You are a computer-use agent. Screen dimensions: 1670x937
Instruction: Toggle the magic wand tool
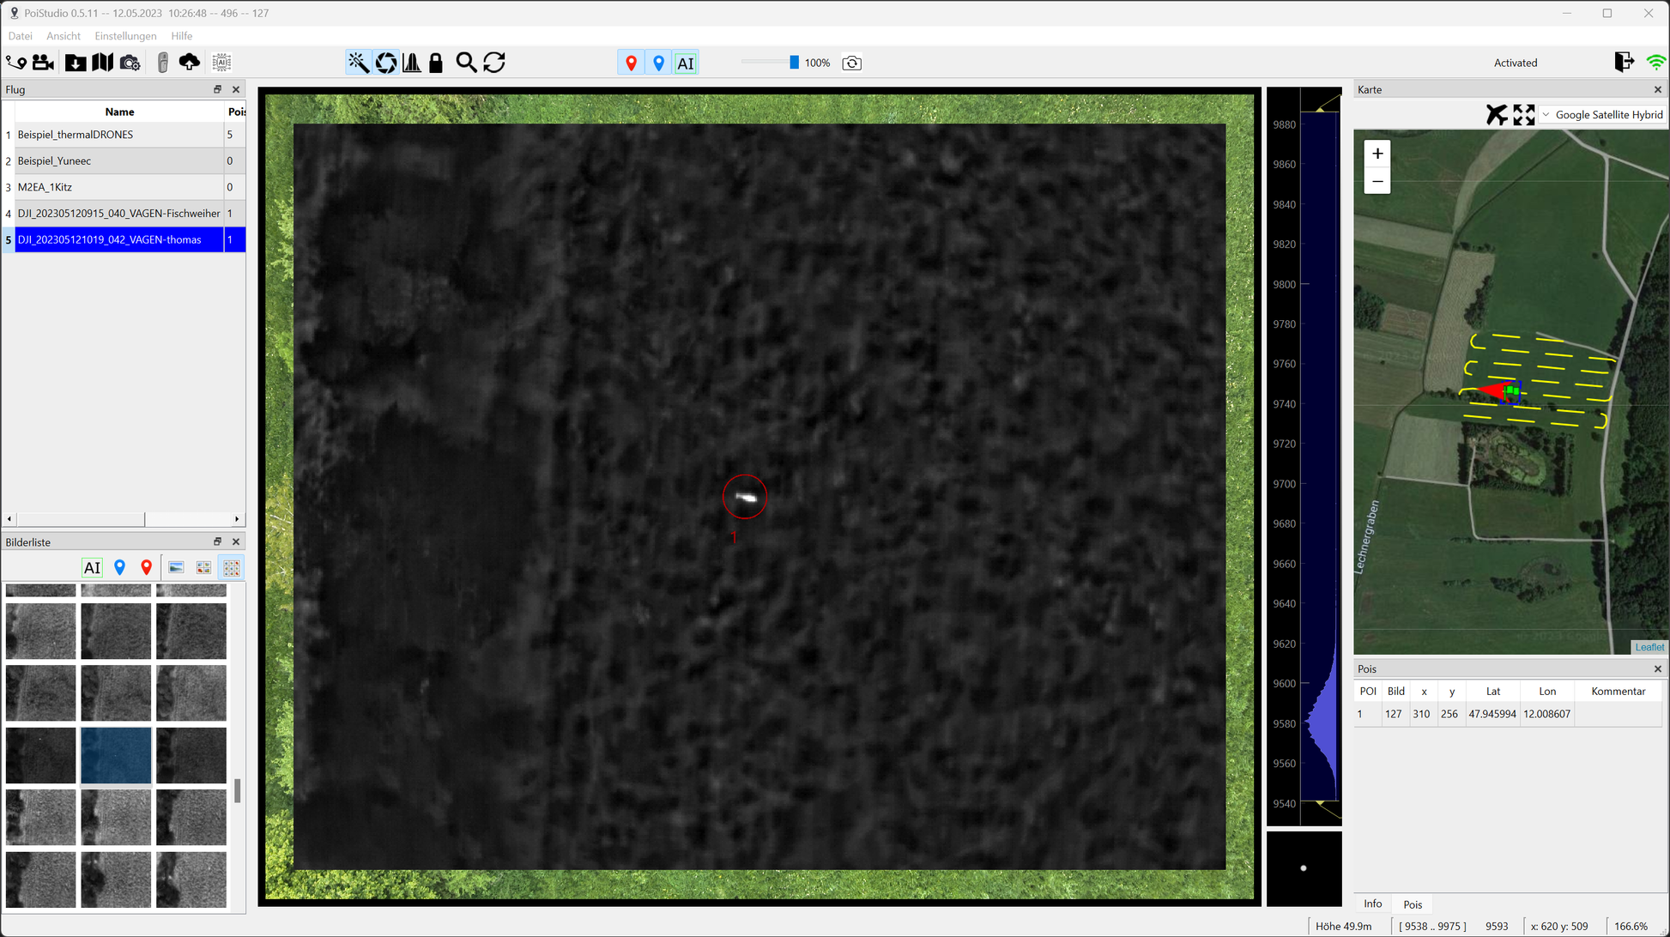358,63
